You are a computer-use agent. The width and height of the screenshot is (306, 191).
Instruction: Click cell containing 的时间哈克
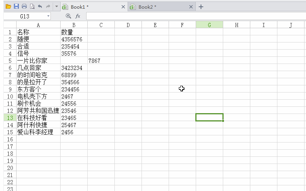[x=38, y=75]
